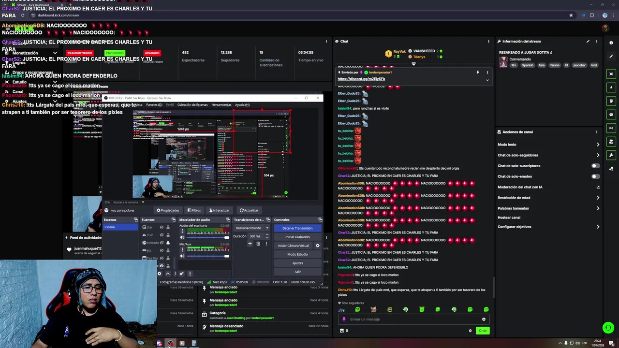Toggle Chat de solo-suscriptores switch
The width and height of the screenshot is (619, 348).
pyautogui.click(x=596, y=166)
